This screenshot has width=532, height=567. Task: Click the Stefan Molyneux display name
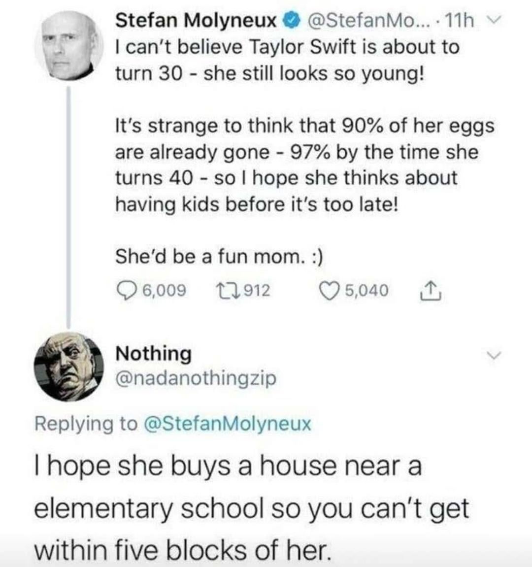coord(196,21)
